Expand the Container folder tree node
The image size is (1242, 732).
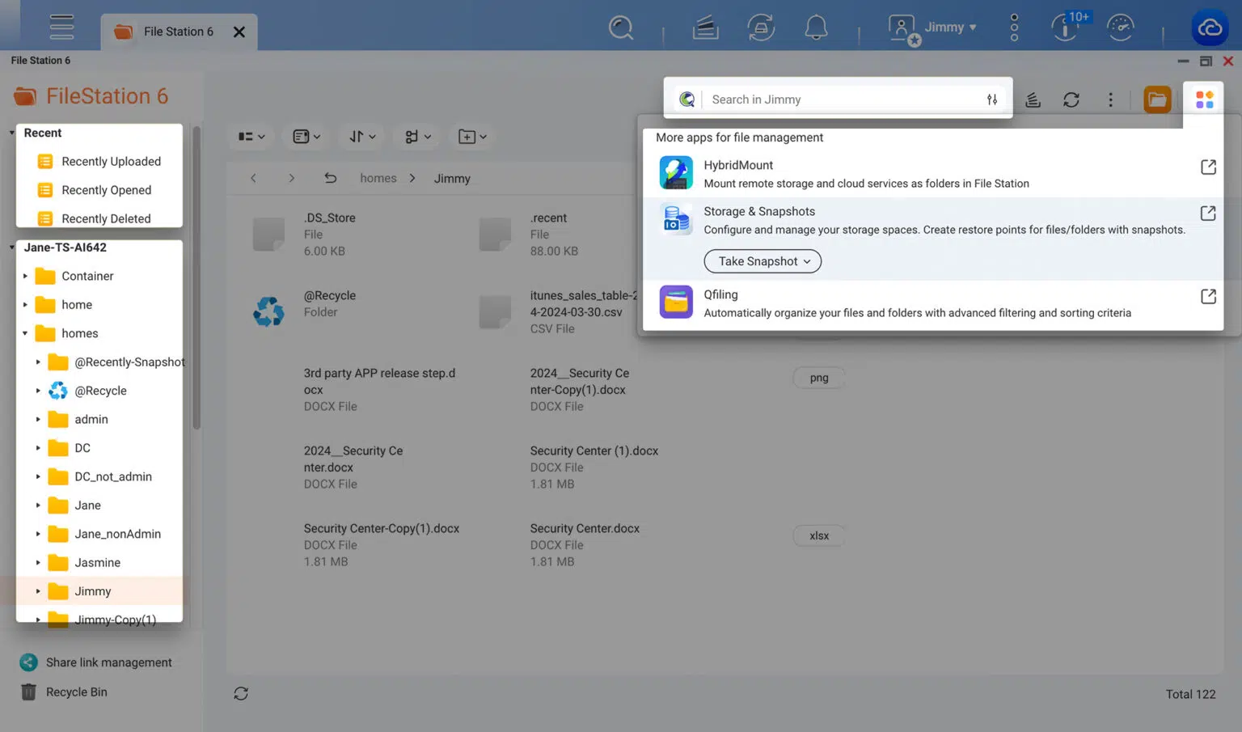pos(25,277)
